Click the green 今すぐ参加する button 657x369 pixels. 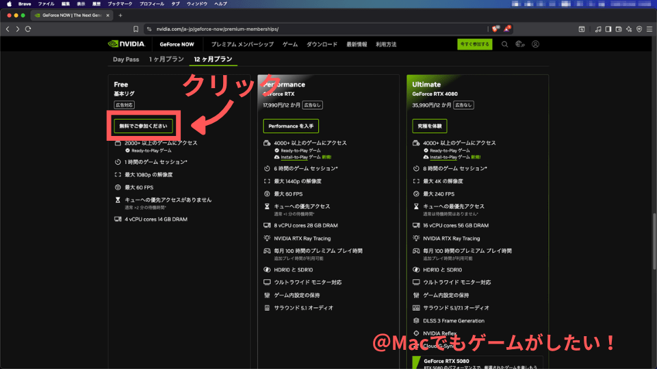point(474,44)
